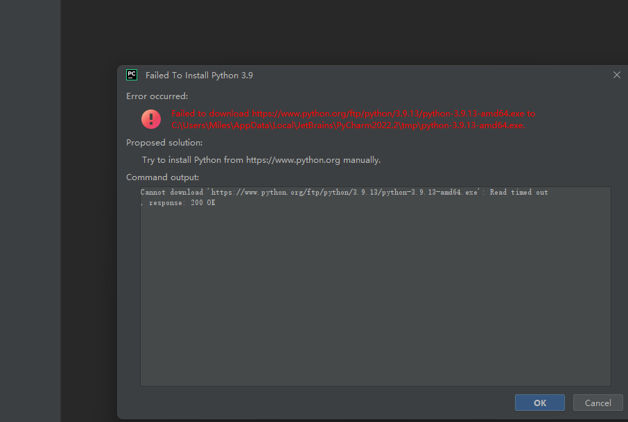Click the red error exclamation icon
Screen dimensions: 628x422
(x=151, y=119)
